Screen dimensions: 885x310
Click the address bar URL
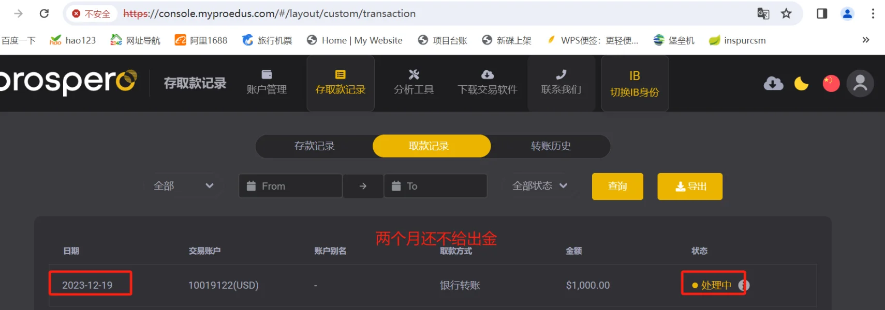(x=269, y=13)
